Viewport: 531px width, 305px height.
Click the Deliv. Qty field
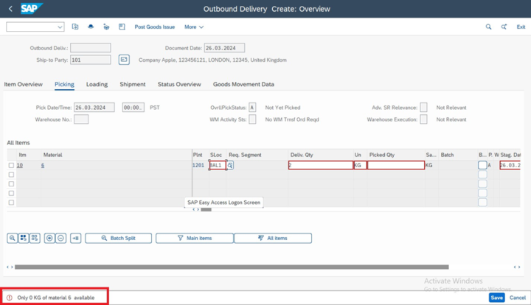(321, 165)
